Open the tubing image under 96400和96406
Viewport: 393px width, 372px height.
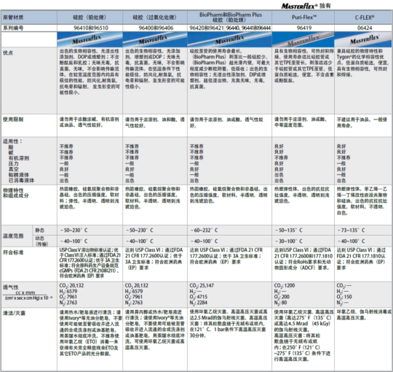pos(155,39)
